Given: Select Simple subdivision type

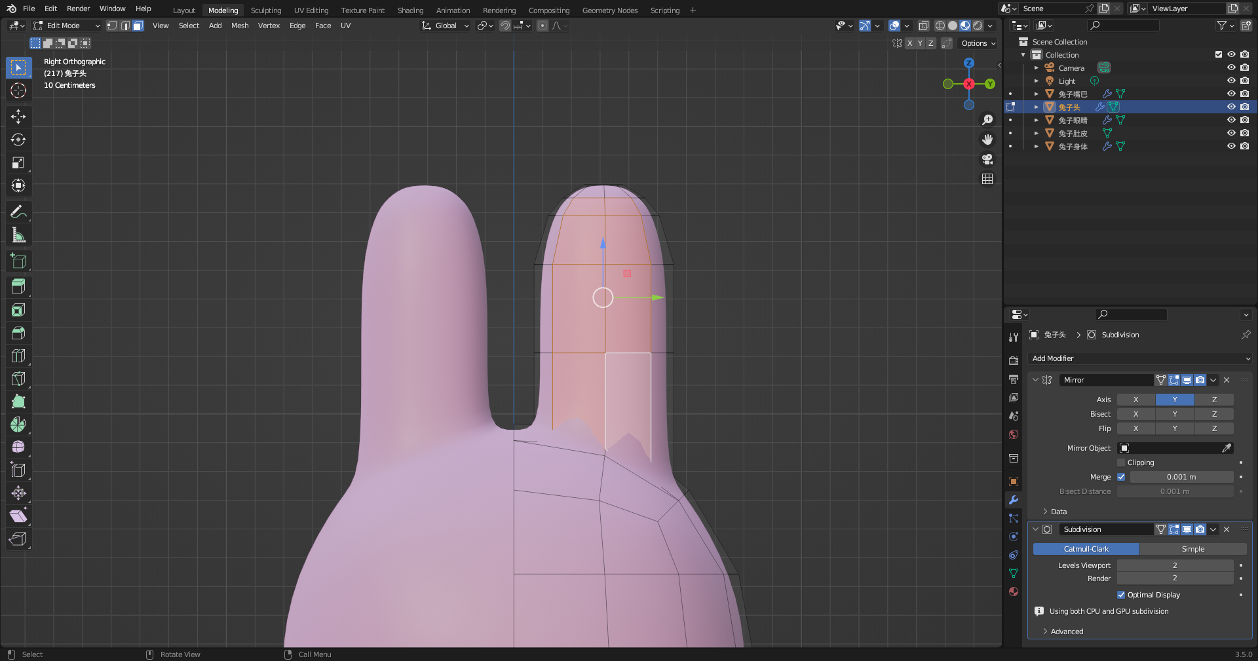Looking at the screenshot, I should pos(1193,549).
